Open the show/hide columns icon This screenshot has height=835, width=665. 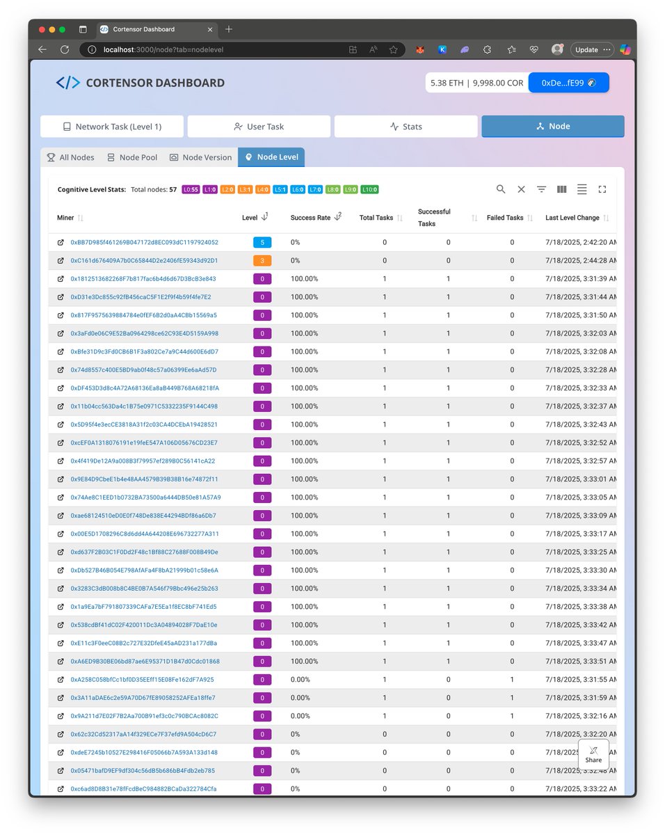(561, 189)
